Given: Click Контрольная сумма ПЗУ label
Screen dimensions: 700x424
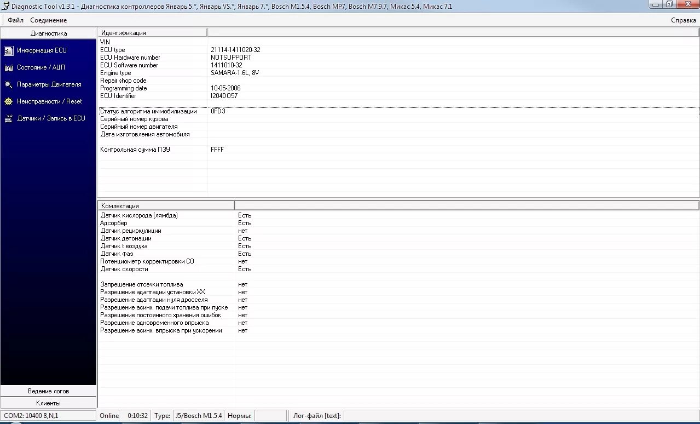Looking at the screenshot, I should (135, 150).
